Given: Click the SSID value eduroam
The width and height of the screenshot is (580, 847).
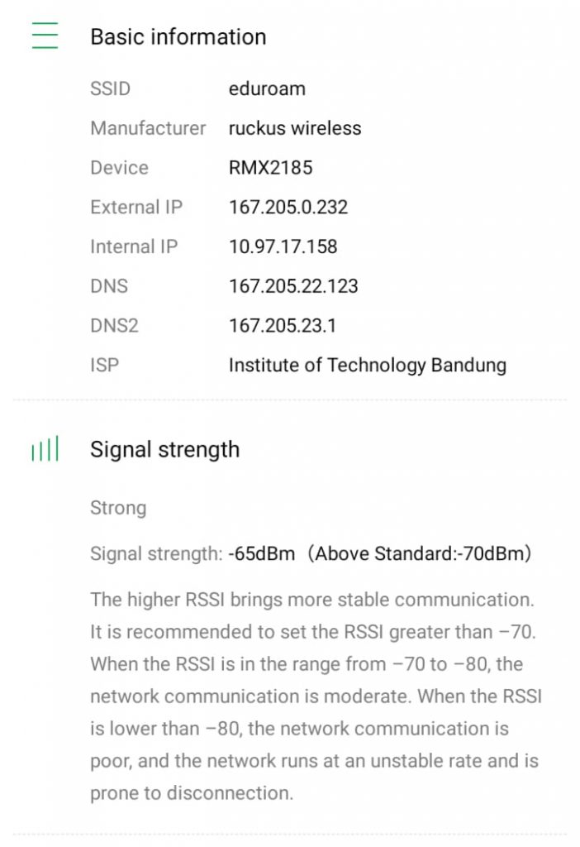Looking at the screenshot, I should (267, 89).
